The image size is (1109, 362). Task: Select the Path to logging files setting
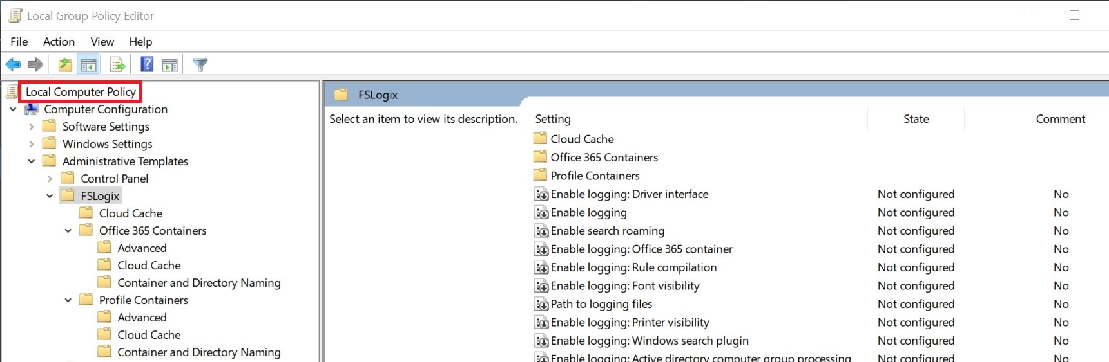[601, 304]
